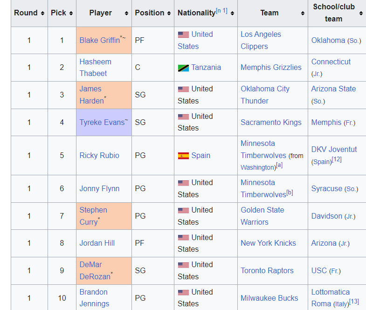Open footnote b after Minnesota Timberwolves
This screenshot has height=310, width=366.
pos(290,193)
